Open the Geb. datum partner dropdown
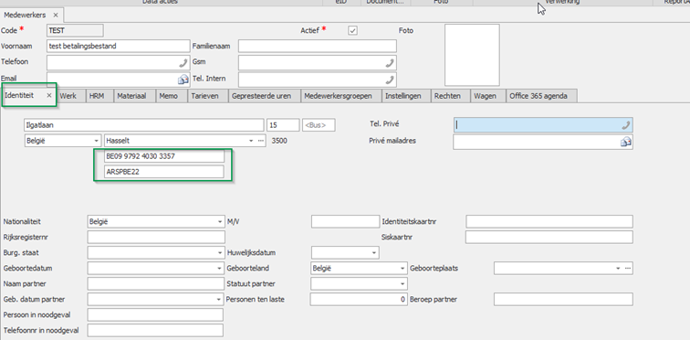 pos(220,300)
